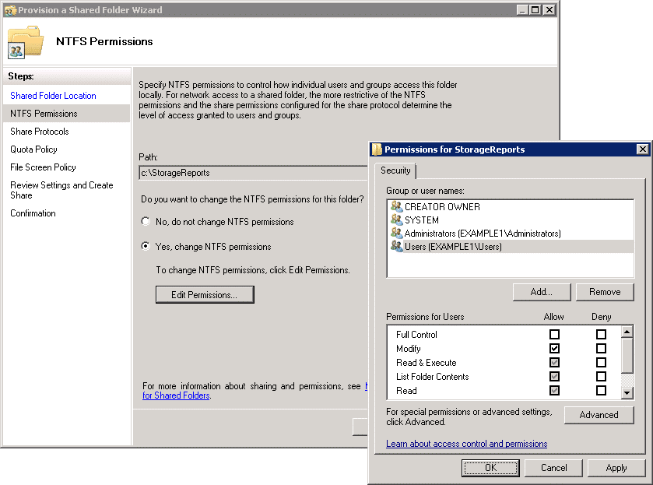This screenshot has height=485, width=653.
Task: Click the Path field showing c:\StorageReports
Action: [x=253, y=173]
